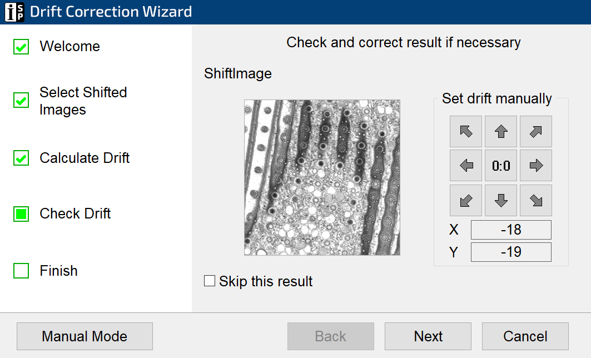
Task: Click the Finish step checkbox
Action: [x=21, y=271]
